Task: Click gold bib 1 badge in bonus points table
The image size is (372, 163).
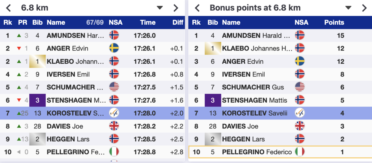Action: click(x=212, y=48)
